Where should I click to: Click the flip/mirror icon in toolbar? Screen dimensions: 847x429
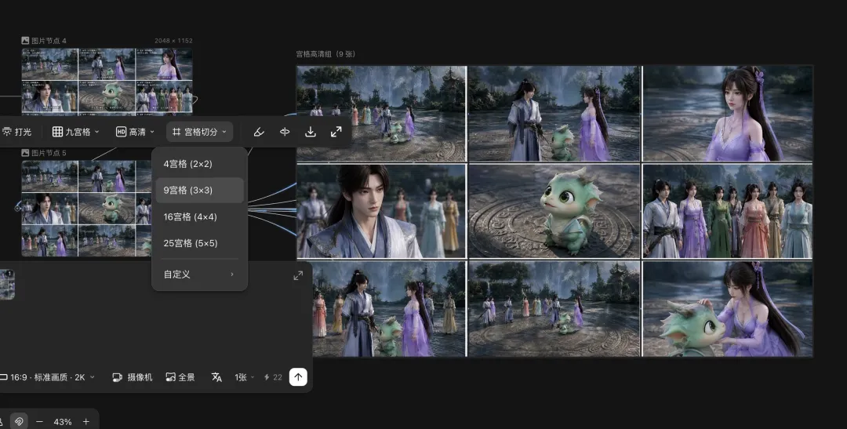pos(285,132)
